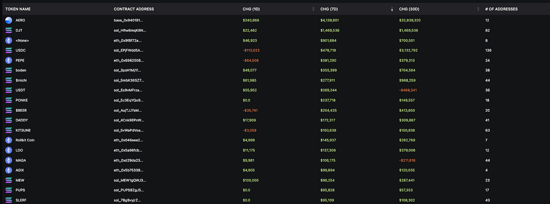Click the # OF ADDRESSES column header
550x204 pixels.
point(502,9)
